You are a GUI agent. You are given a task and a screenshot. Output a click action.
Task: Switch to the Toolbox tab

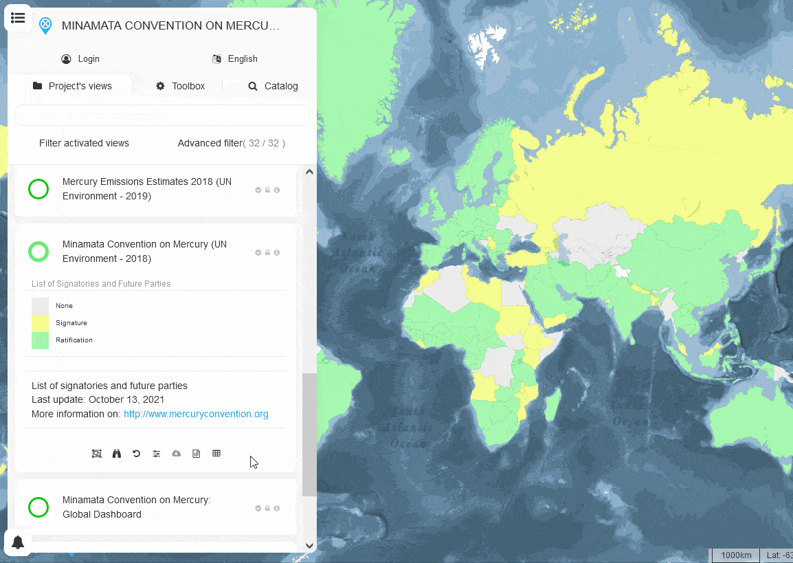(x=181, y=86)
